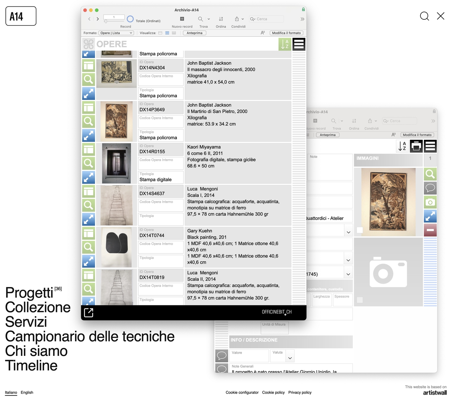Open detail layout icon for DX14T0744 row
The image size is (451, 401).
(89, 233)
